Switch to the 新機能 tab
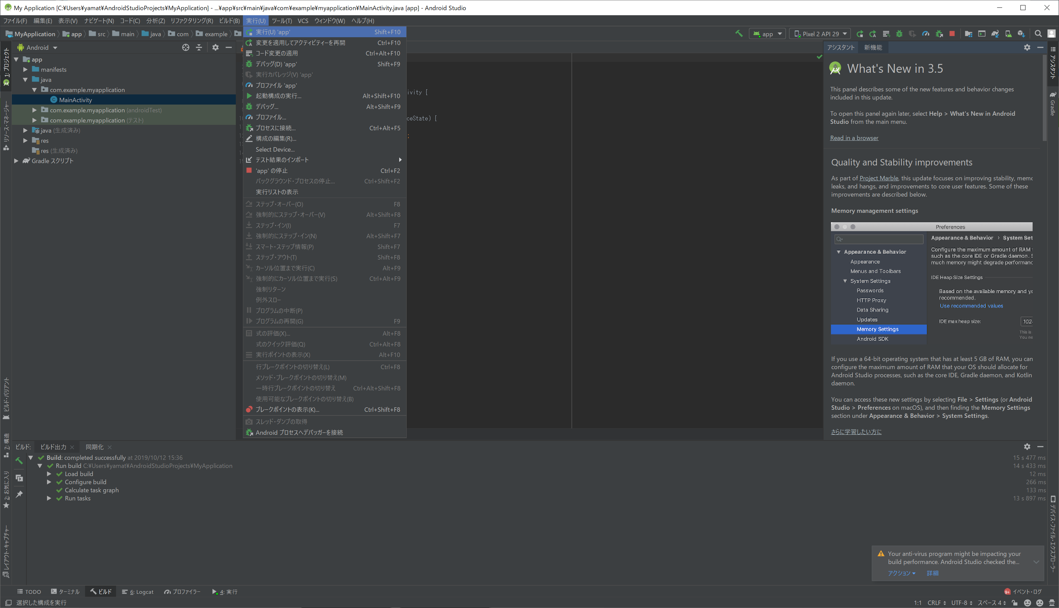Image resolution: width=1059 pixels, height=608 pixels. pyautogui.click(x=873, y=48)
